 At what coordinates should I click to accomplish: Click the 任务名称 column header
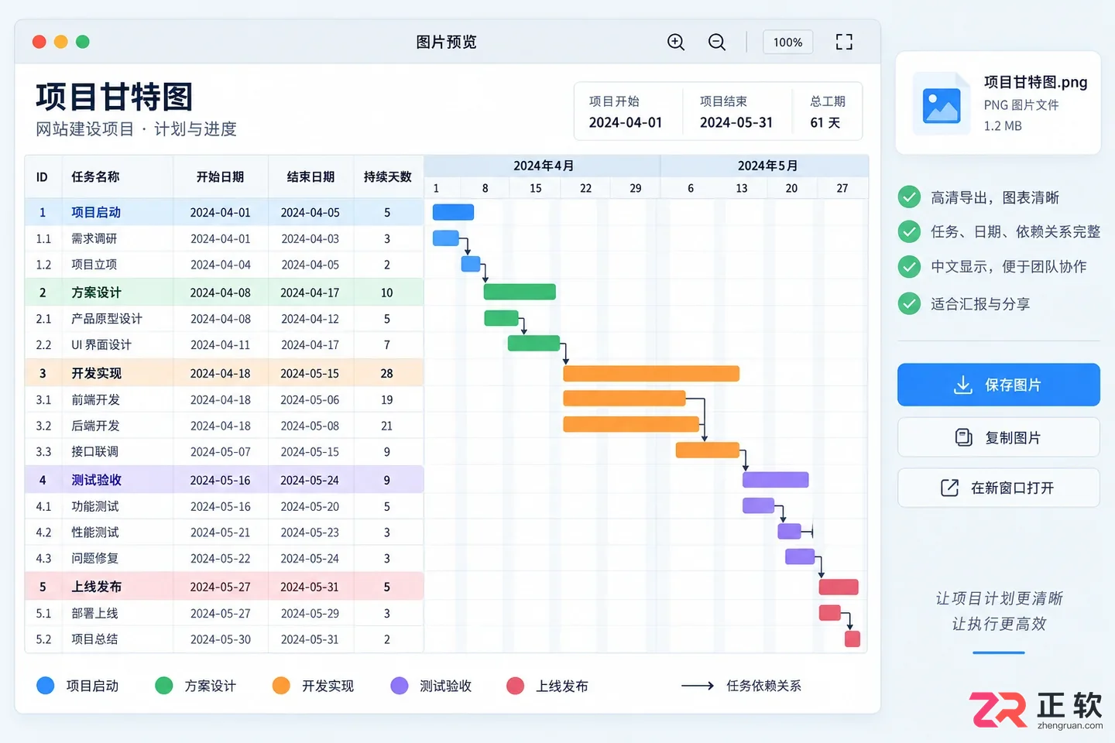point(95,176)
